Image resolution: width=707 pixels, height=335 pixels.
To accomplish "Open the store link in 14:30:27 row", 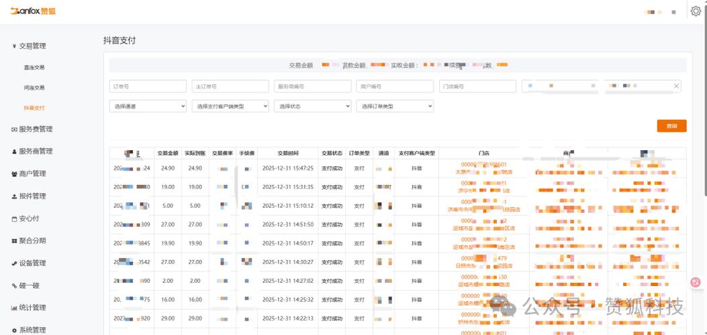I will point(484,262).
